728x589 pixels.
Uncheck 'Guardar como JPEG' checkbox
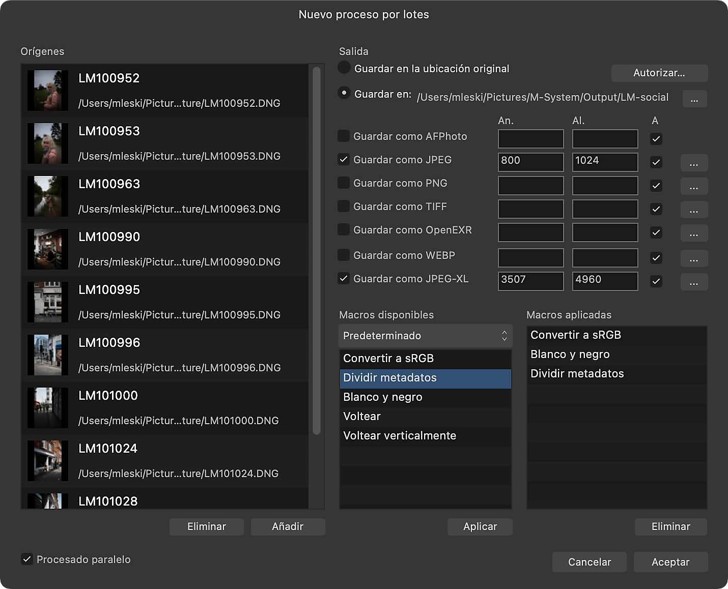pyautogui.click(x=344, y=159)
